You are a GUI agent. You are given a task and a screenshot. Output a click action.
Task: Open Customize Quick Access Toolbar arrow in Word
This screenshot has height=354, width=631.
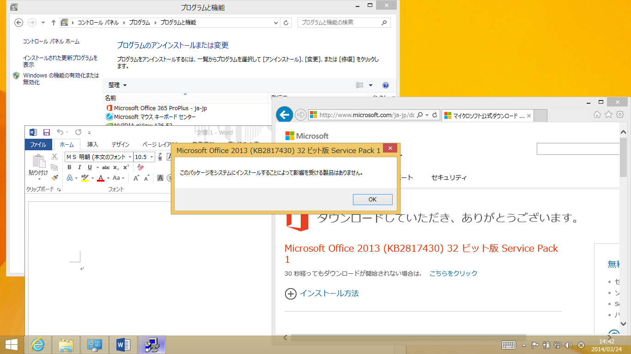[89, 132]
